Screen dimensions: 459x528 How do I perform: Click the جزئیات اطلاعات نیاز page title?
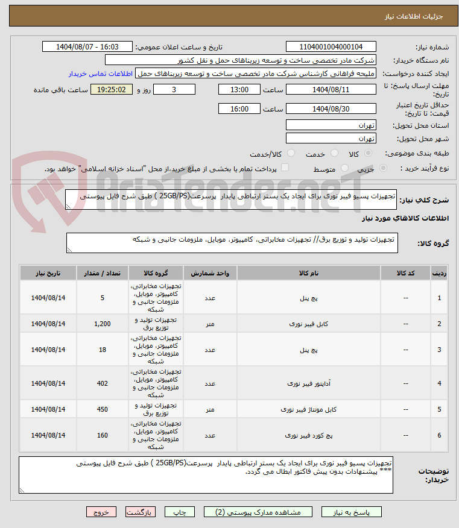414,16
